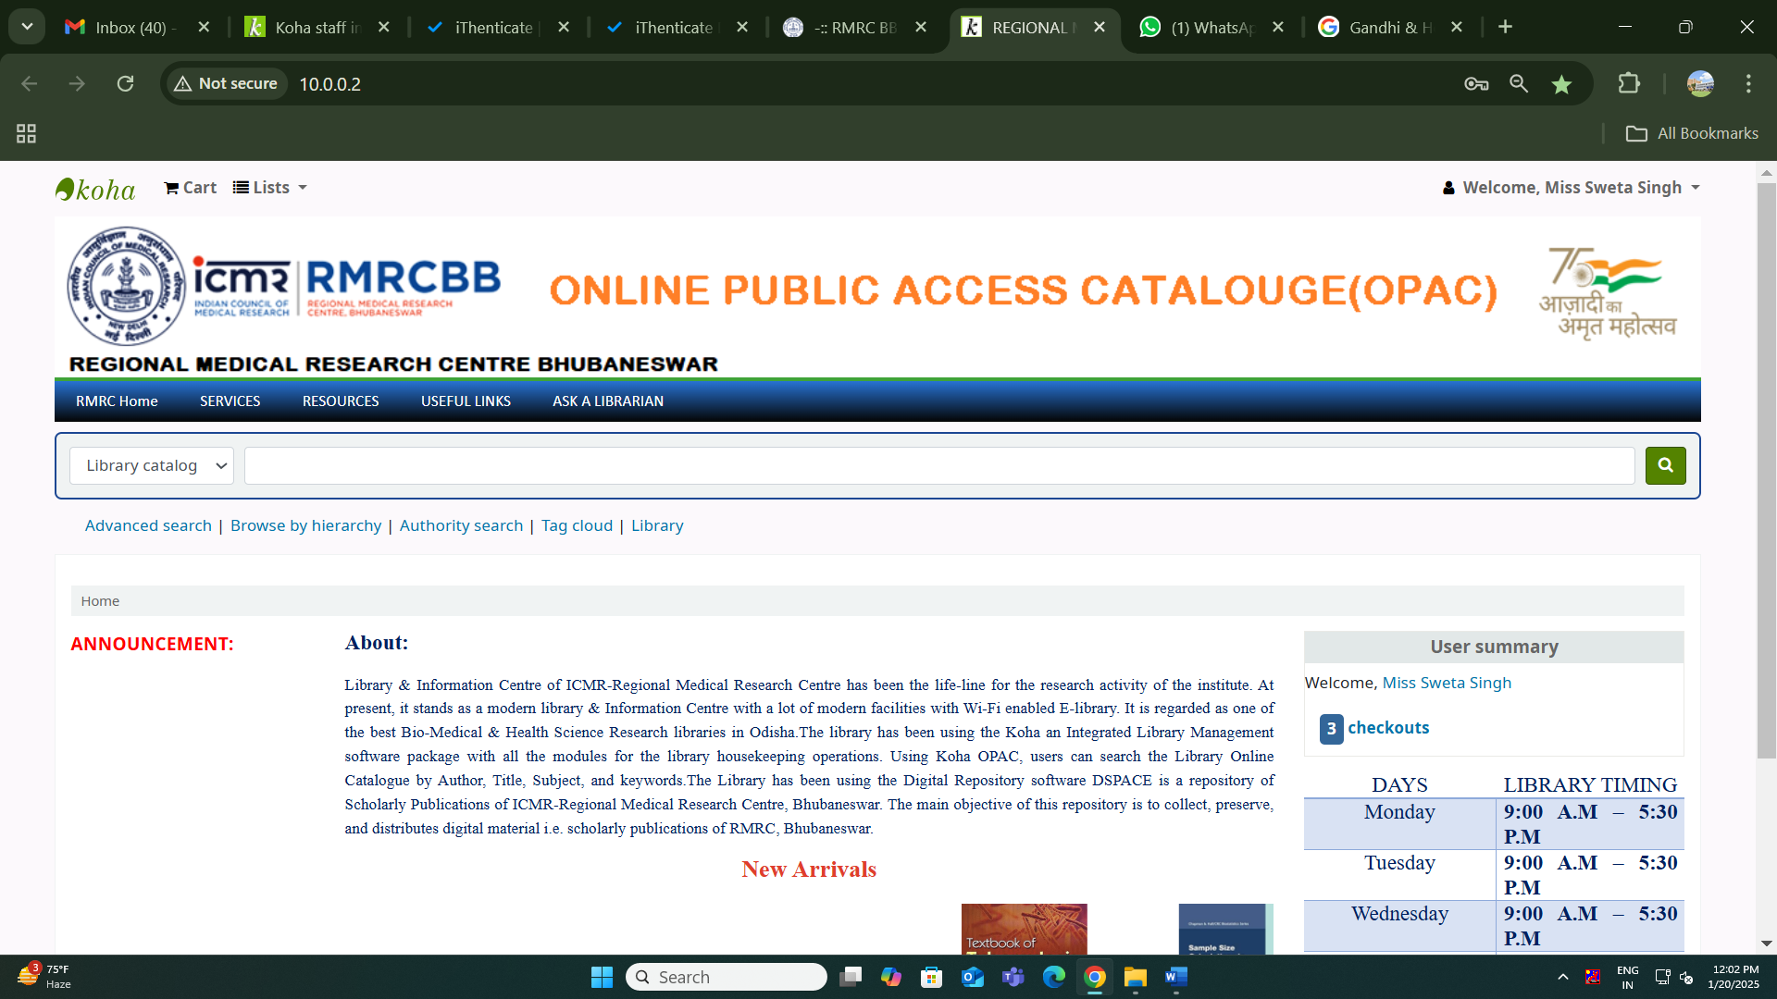Click the password key icon in address bar
This screenshot has height=999, width=1777.
(x=1476, y=84)
